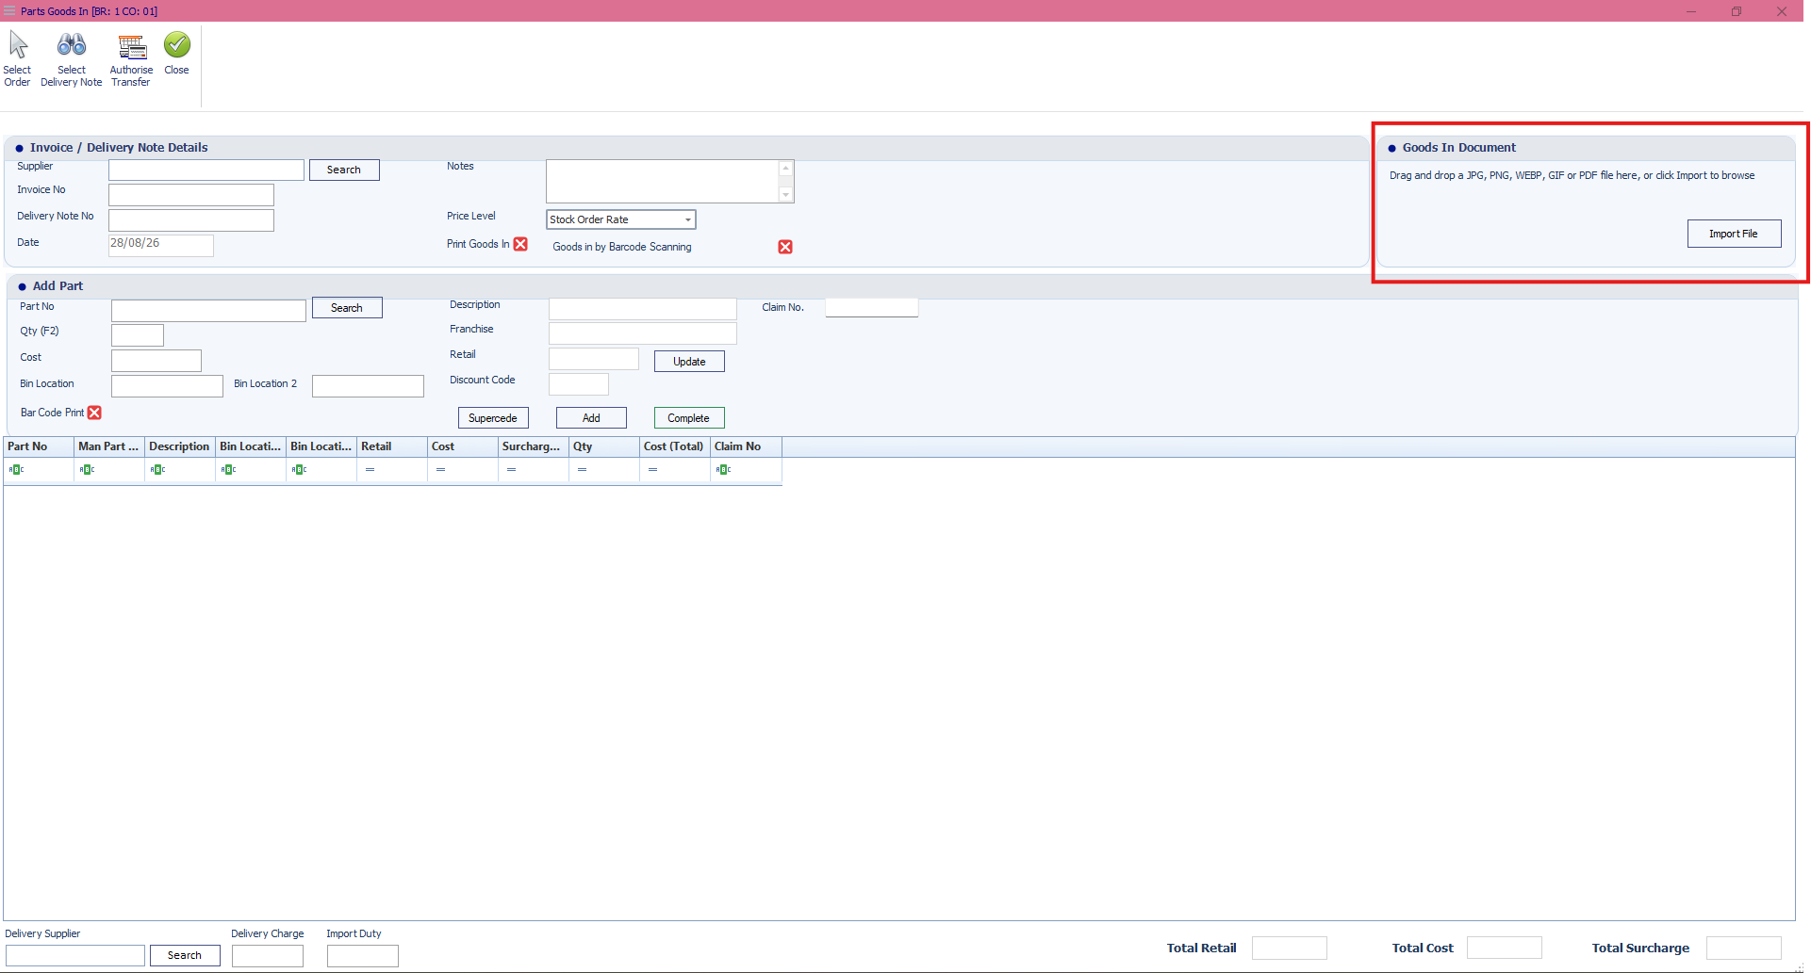Sort by Retail column header
This screenshot has width=1811, height=973.
pos(392,446)
